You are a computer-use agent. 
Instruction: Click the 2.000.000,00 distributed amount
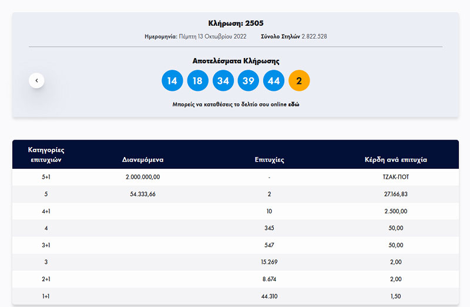click(143, 177)
